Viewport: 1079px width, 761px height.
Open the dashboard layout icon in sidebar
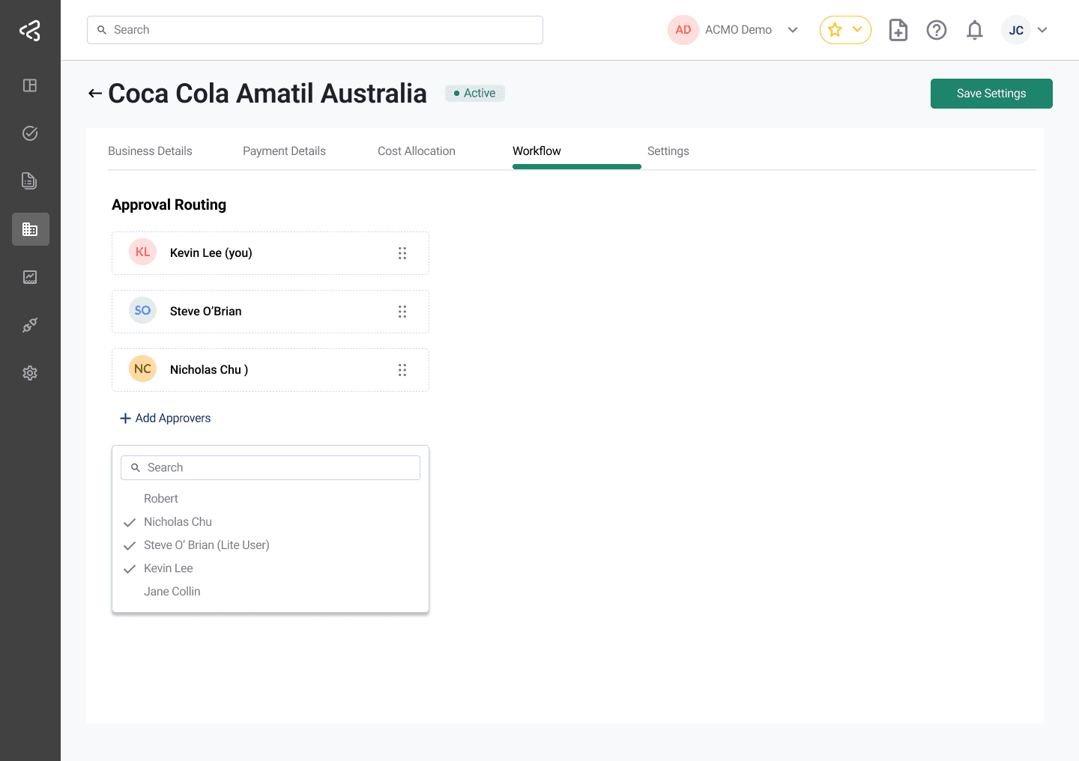(30, 85)
